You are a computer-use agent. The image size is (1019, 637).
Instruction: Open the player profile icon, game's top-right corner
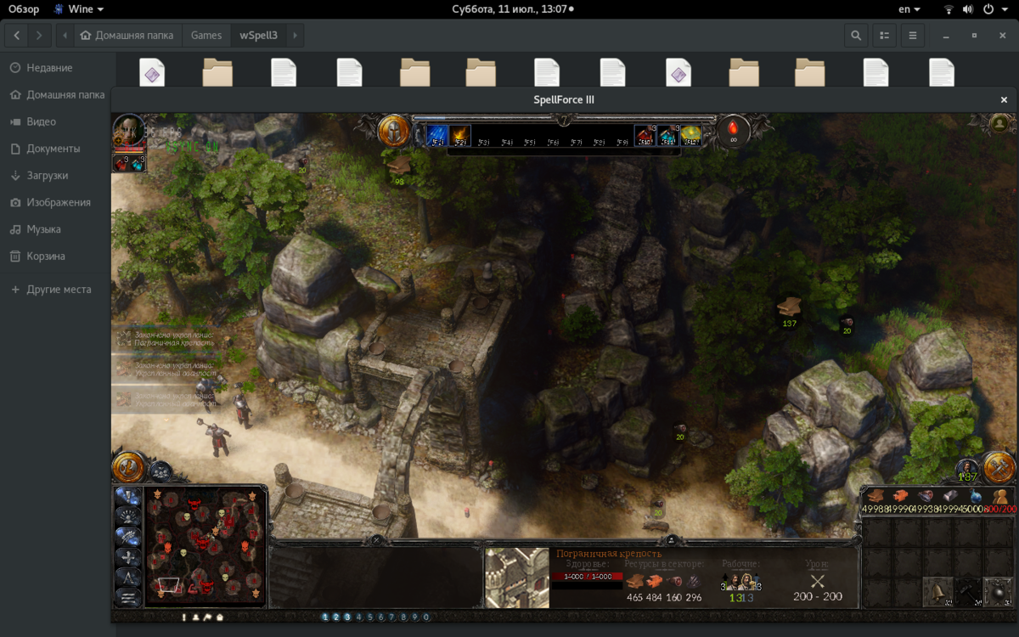[1000, 124]
